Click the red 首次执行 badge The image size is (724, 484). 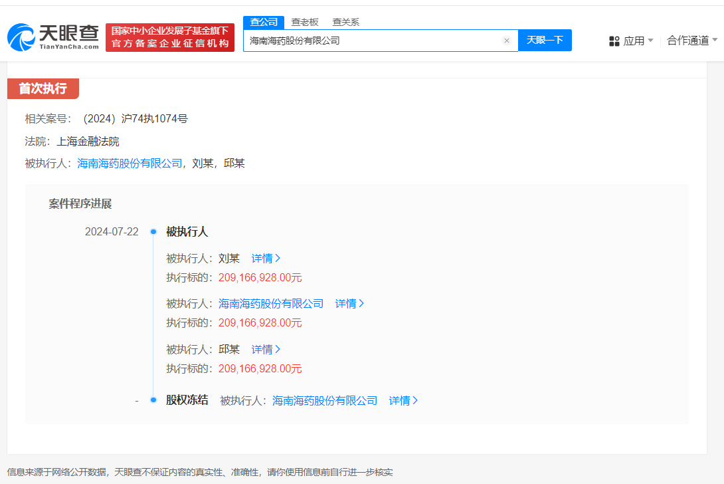[x=43, y=88]
